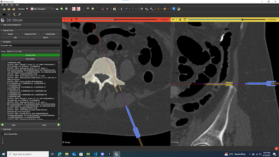Adjust the red slice offset slider

click(x=118, y=20)
